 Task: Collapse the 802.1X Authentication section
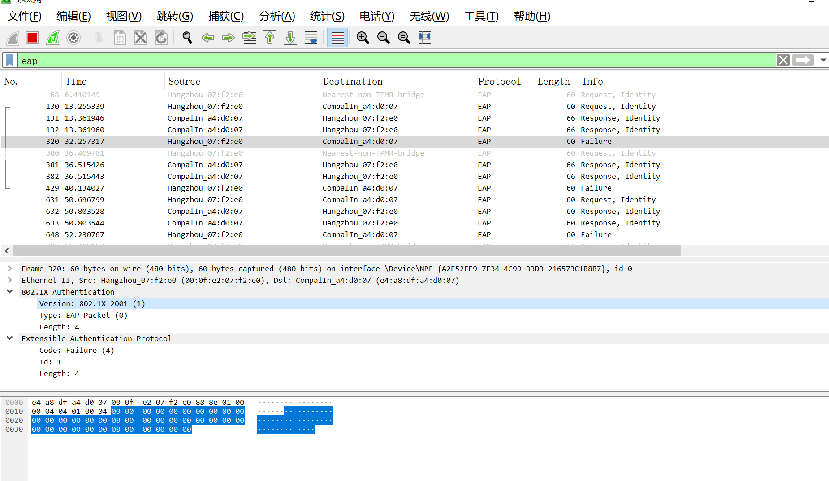coord(9,292)
